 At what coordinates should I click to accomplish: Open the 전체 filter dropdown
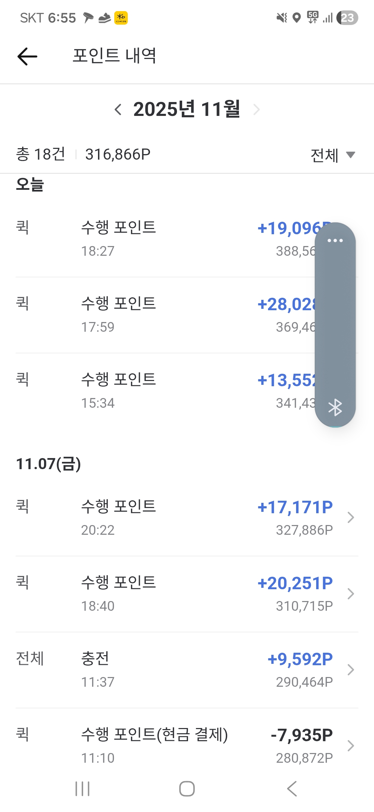tap(332, 155)
